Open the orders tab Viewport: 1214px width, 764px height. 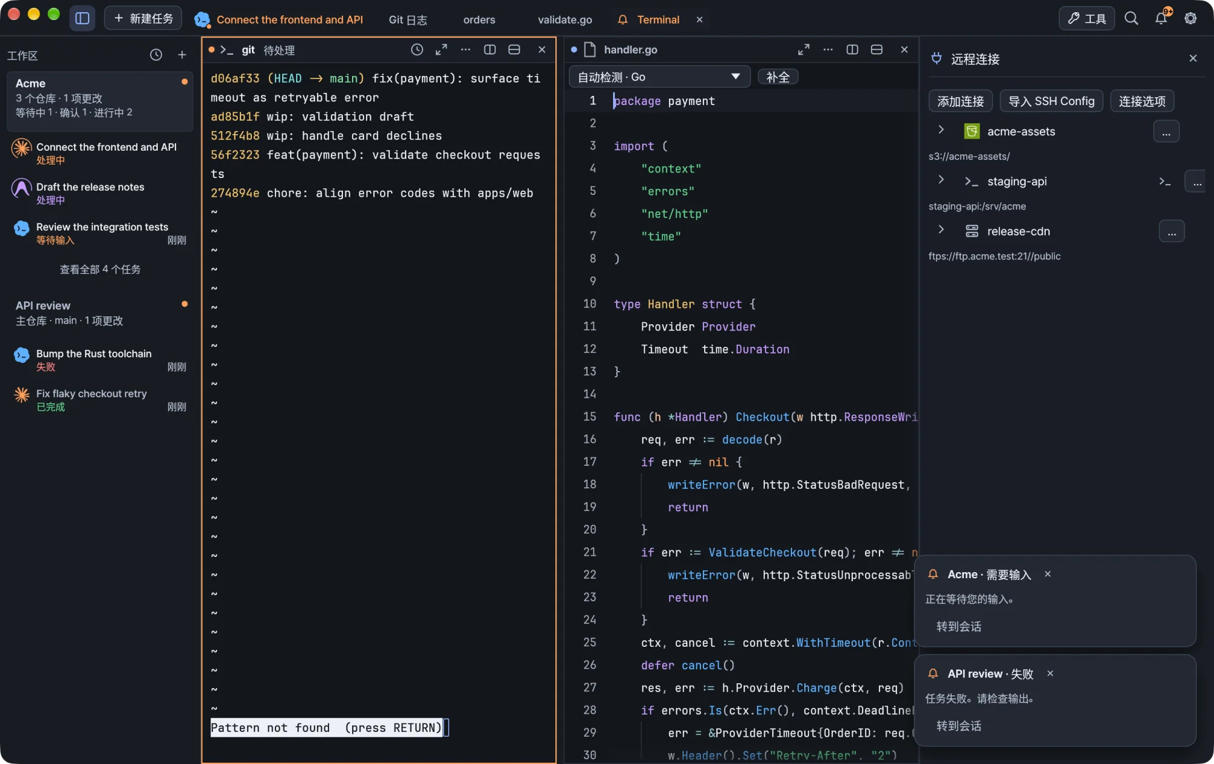click(479, 19)
